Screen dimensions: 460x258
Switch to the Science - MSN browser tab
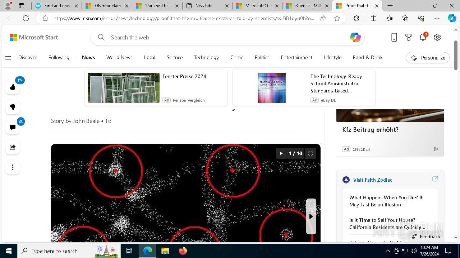[x=307, y=6]
